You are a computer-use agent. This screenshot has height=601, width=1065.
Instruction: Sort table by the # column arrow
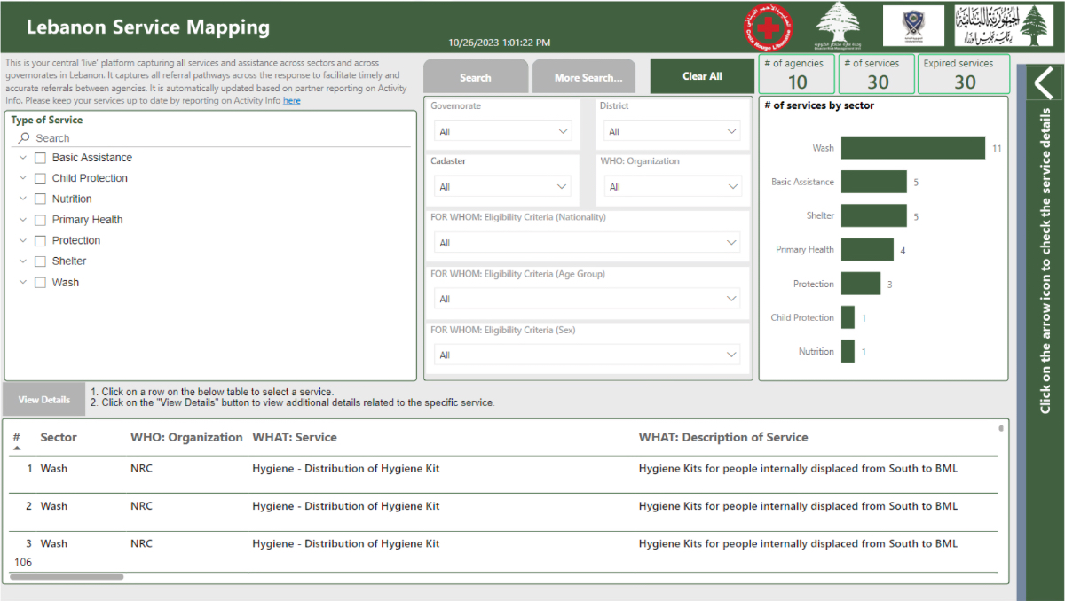point(17,449)
